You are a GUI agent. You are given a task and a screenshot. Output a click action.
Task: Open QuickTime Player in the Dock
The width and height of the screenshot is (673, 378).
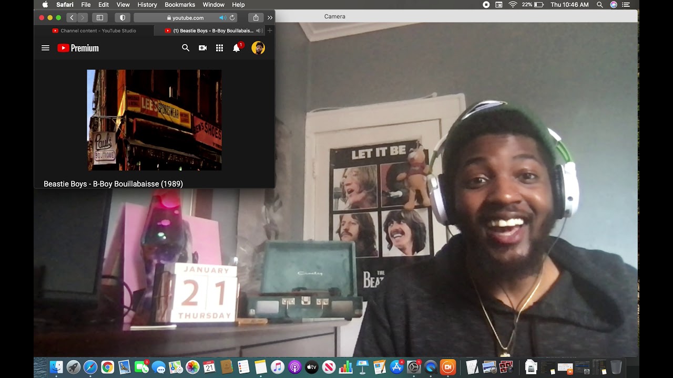[x=431, y=367]
